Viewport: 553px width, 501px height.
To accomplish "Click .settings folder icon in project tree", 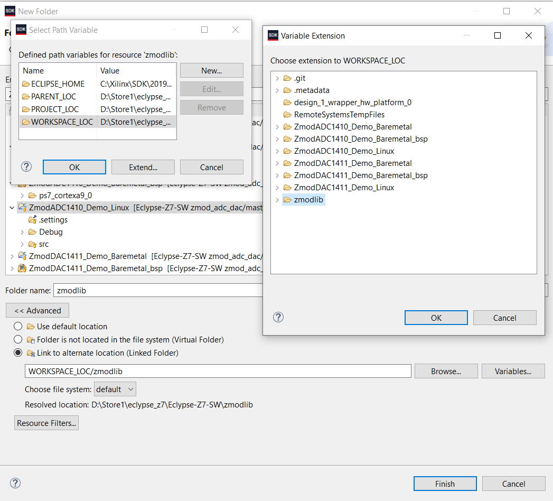I will [32, 220].
